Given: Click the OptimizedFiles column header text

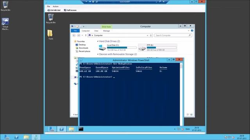Looking at the screenshot, I should pos(121,68).
